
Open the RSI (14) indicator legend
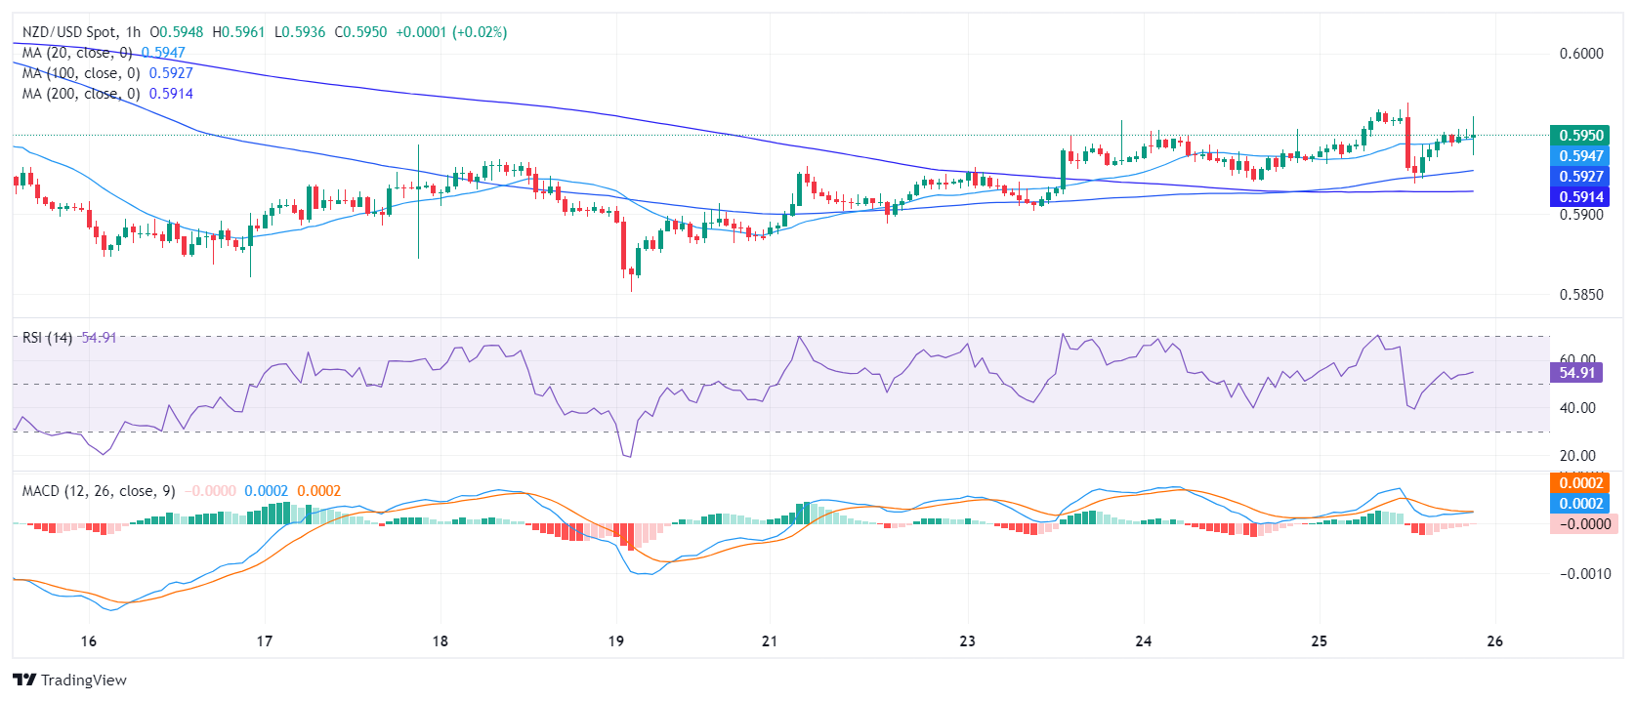pos(47,338)
